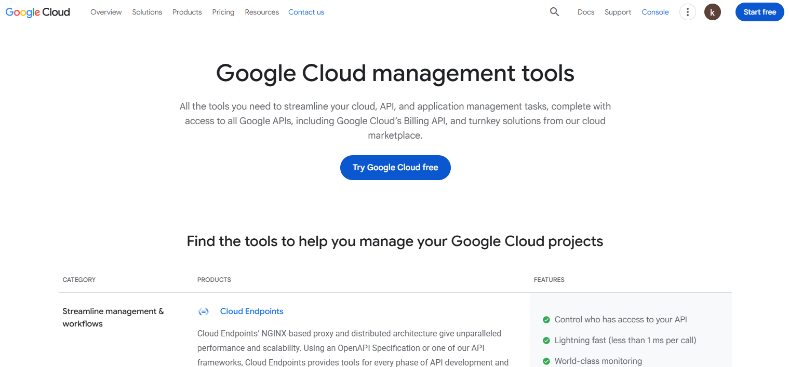Open the Google Cloud logo home link
This screenshot has width=789, height=367.
(x=38, y=12)
